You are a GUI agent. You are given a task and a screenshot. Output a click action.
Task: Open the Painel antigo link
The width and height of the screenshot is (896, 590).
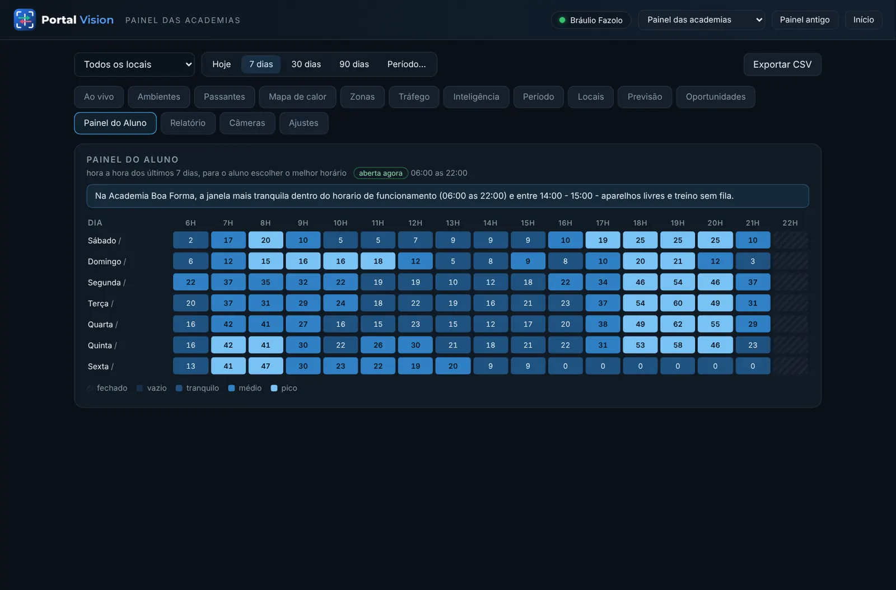805,20
